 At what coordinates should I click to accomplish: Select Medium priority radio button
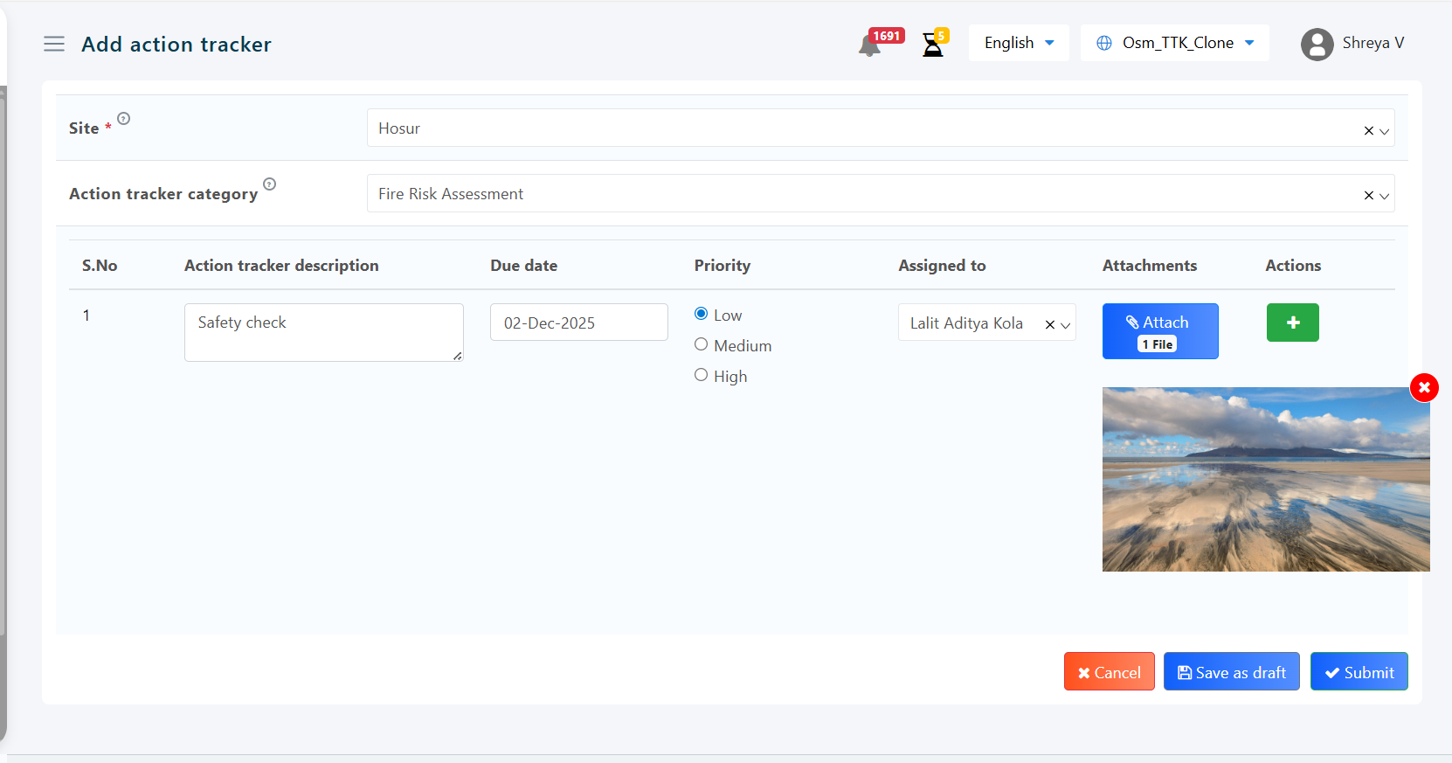coord(701,344)
